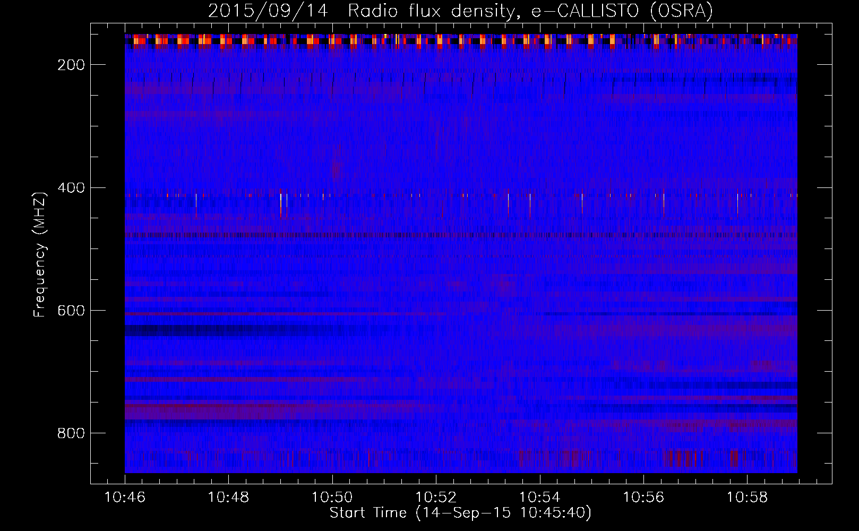Click the 10:50 time tick label

(x=332, y=498)
